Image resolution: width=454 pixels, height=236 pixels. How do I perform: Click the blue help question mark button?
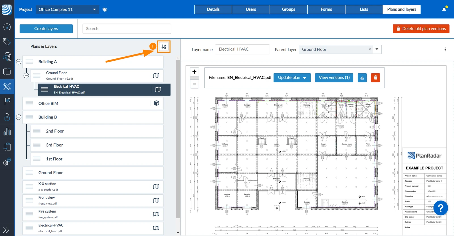441,208
